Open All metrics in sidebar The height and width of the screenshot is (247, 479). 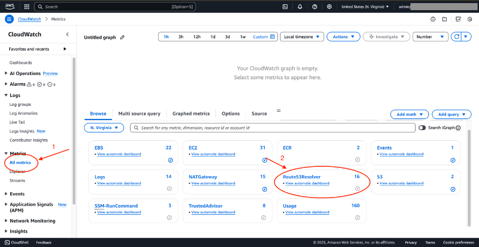click(x=20, y=163)
